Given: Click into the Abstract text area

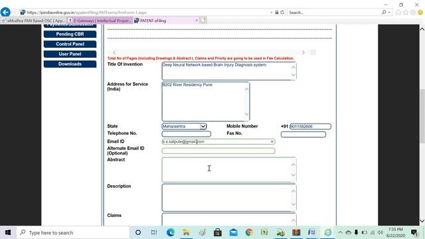Looking at the screenshot, I should [x=228, y=170].
